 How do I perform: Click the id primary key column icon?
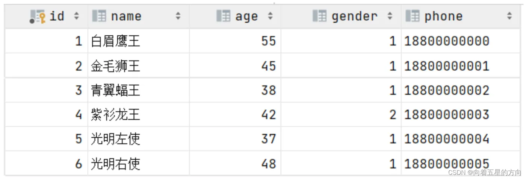coord(37,17)
